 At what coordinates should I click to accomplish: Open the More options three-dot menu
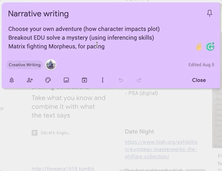point(103,80)
